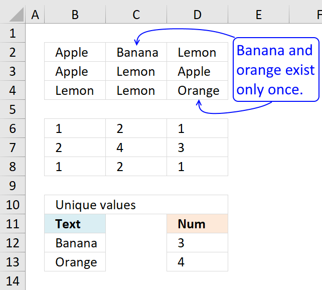Select column E header
Viewport: 322px width, 290px height.
(258, 15)
